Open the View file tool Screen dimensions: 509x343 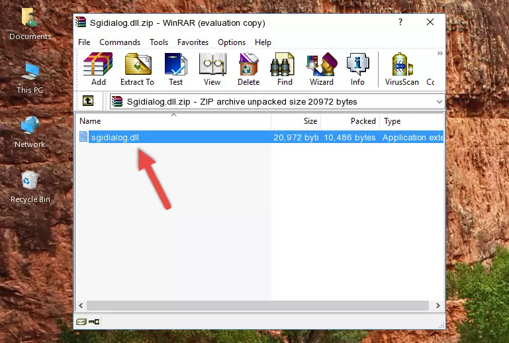212,69
